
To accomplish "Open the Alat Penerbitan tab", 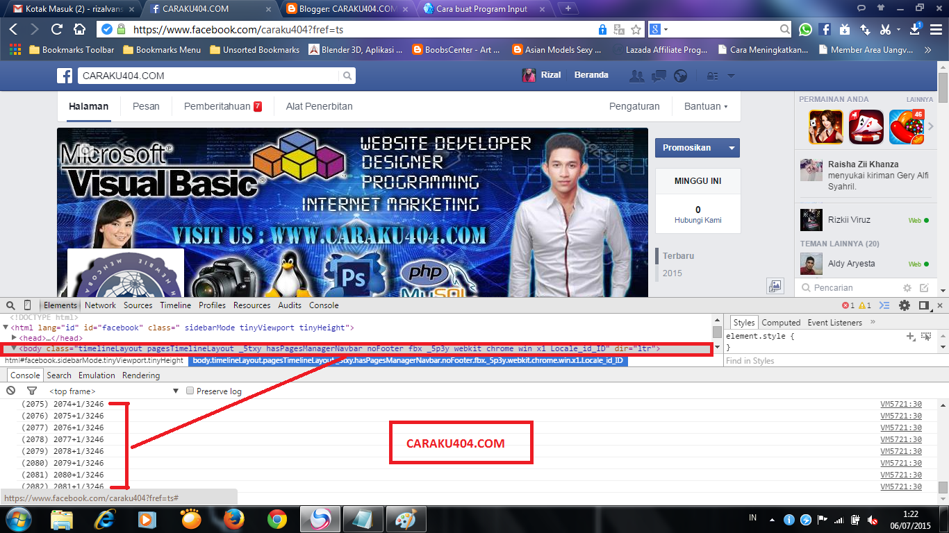I will click(319, 107).
